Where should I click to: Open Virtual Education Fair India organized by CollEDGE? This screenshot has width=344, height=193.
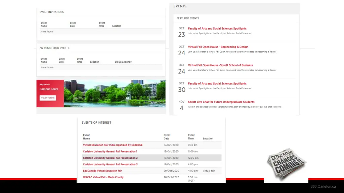coord(113,145)
